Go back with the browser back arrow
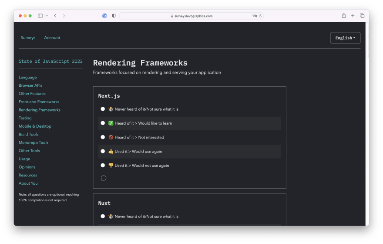 (55, 16)
